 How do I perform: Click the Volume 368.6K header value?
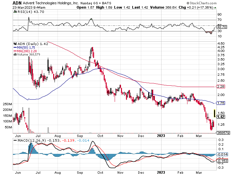[164, 8]
